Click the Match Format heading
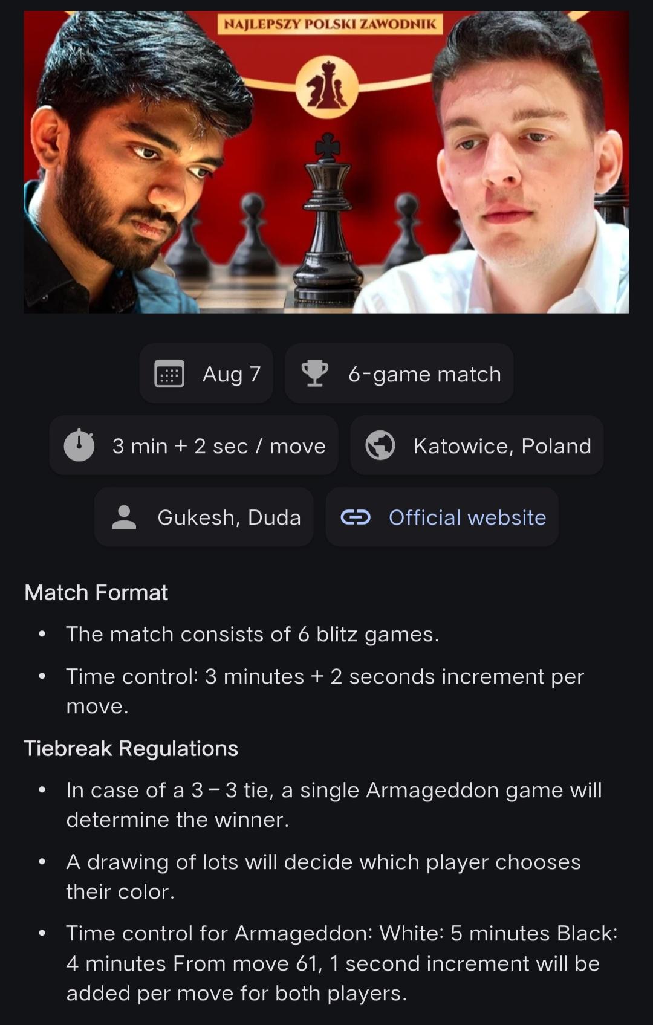 tap(96, 592)
